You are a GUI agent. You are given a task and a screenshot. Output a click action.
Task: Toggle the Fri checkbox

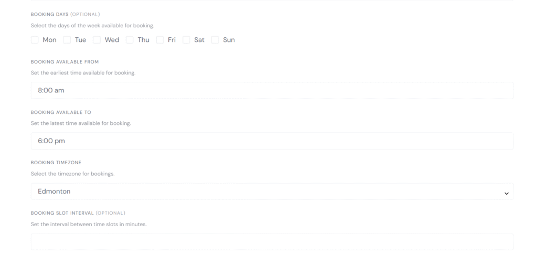coord(160,40)
